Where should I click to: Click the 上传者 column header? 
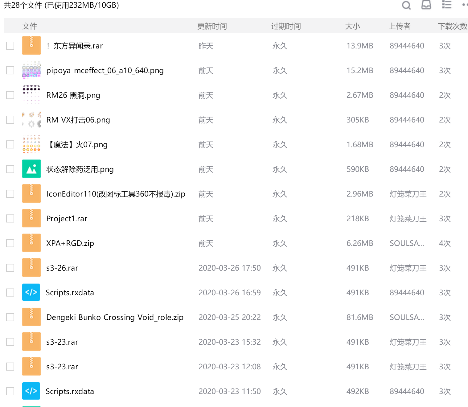click(399, 26)
